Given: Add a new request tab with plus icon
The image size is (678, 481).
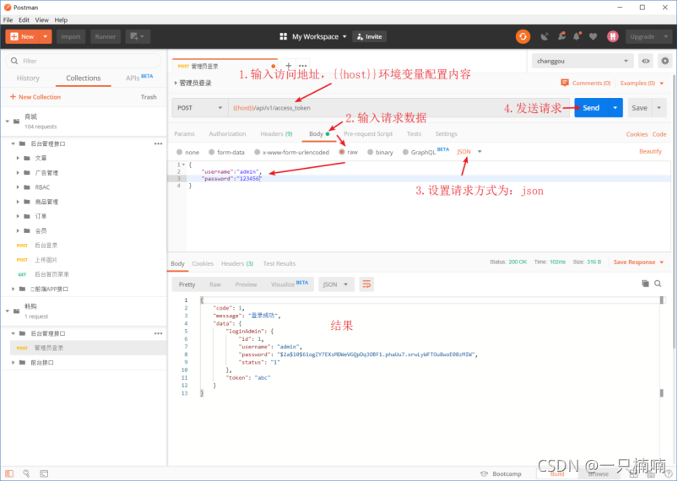Looking at the screenshot, I should [289, 66].
